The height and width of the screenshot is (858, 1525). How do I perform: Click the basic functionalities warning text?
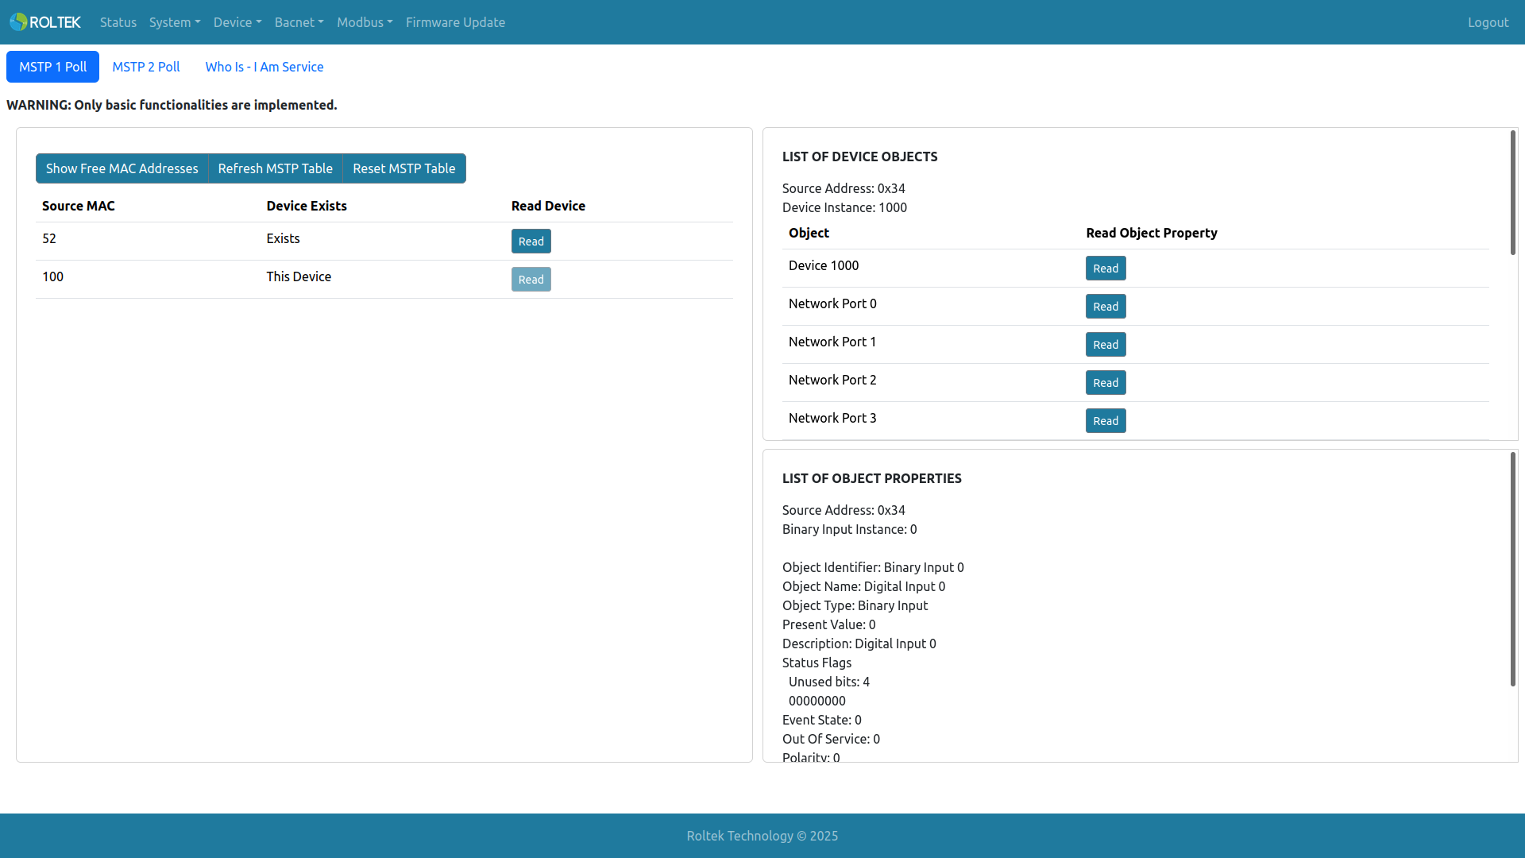tap(172, 105)
